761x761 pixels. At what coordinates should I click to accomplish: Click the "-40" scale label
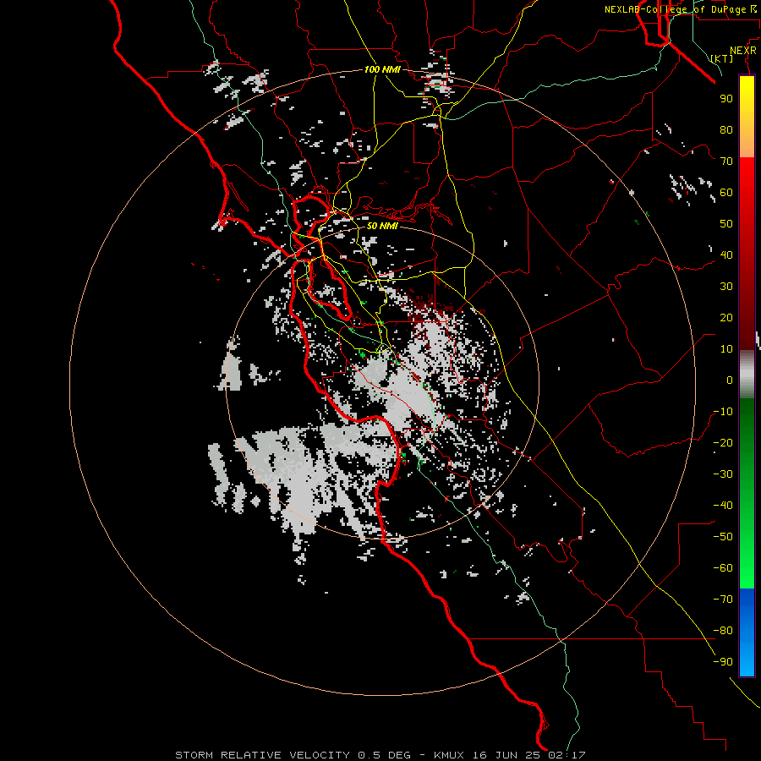click(x=723, y=506)
